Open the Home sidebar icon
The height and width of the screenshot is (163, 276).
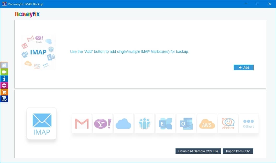coord(4,65)
